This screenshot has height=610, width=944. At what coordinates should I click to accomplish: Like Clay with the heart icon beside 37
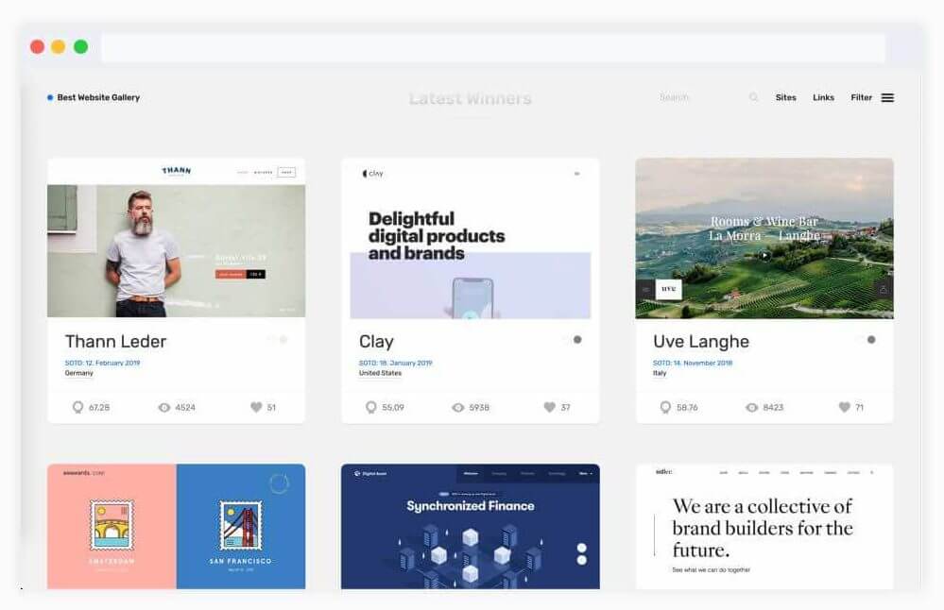coord(549,407)
